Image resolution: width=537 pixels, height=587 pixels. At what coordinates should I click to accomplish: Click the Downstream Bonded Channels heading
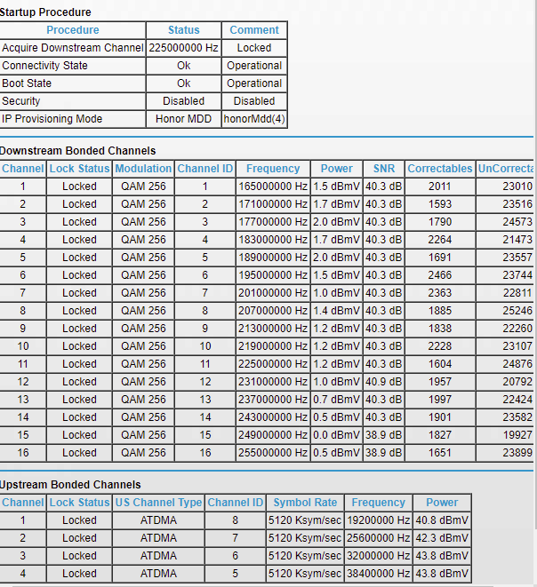pos(78,151)
